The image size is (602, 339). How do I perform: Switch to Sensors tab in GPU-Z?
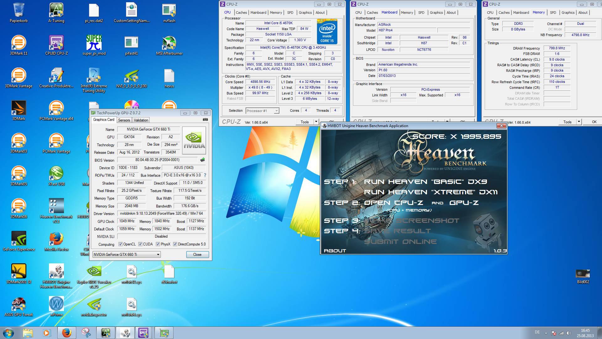coord(124,120)
